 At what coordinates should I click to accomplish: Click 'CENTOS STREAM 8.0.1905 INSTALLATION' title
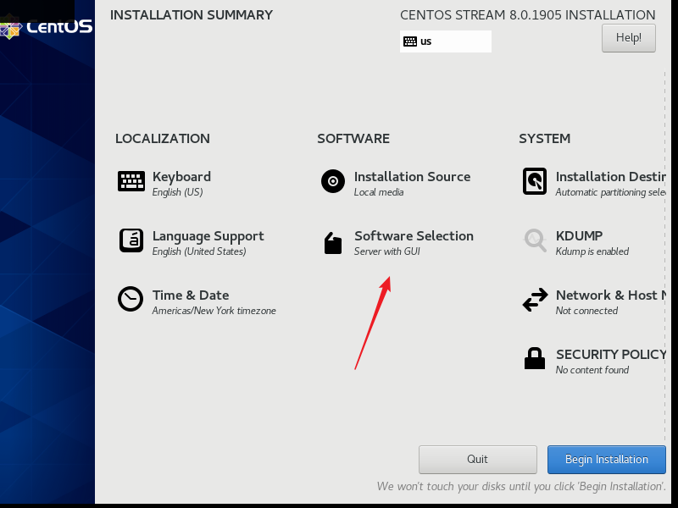(527, 15)
